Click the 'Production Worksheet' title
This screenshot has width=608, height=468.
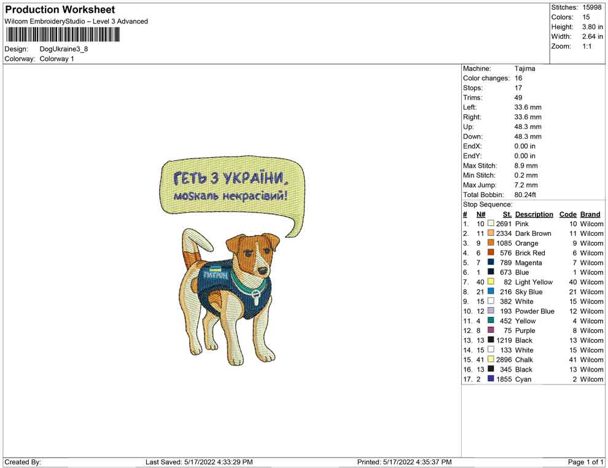[x=60, y=10]
